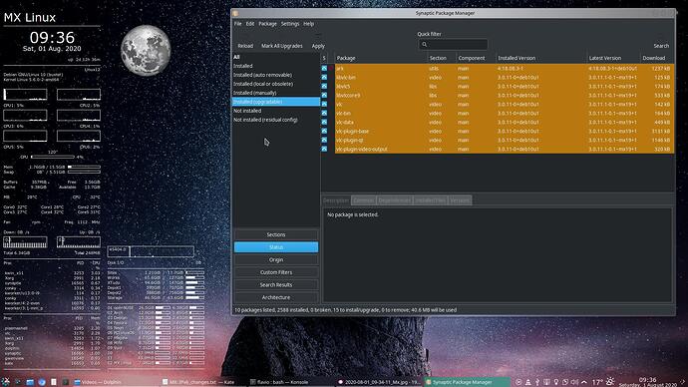The height and width of the screenshot is (387, 688).
Task: Click the ark package status box
Action: pos(324,69)
